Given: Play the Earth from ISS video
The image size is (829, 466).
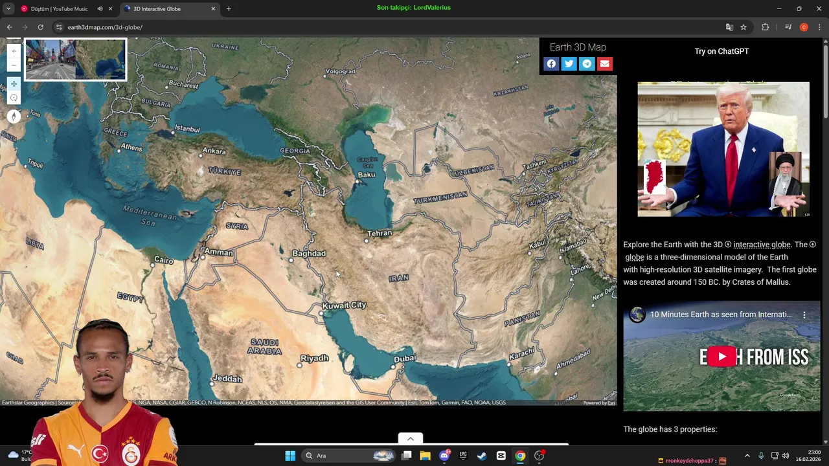Looking at the screenshot, I should 721,356.
